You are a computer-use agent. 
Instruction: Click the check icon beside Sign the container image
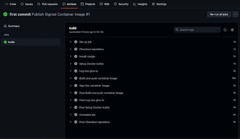tap(76, 85)
